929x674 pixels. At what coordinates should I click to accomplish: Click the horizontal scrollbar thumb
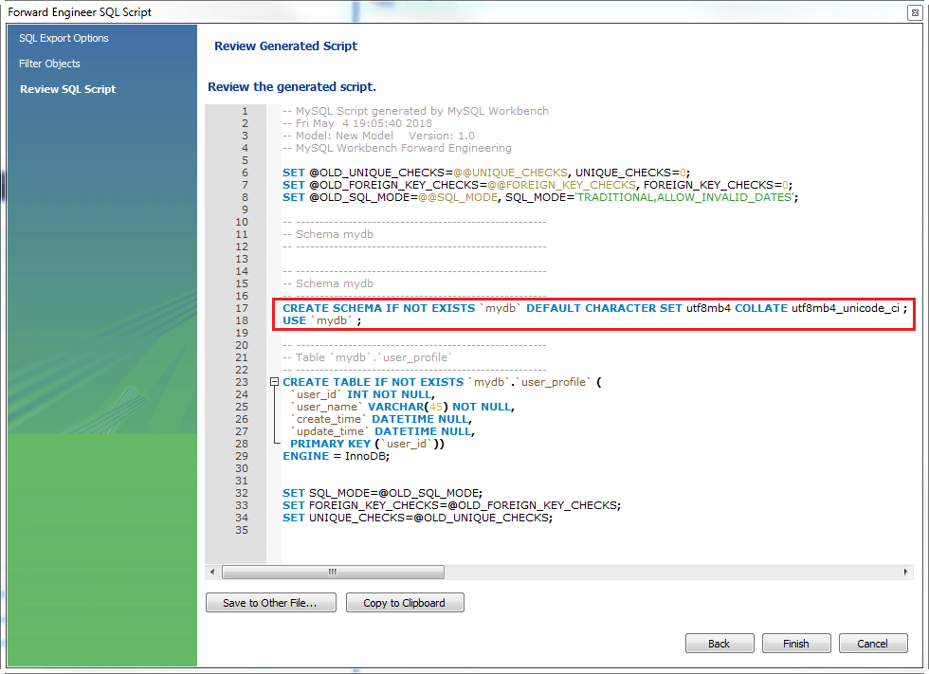click(332, 572)
